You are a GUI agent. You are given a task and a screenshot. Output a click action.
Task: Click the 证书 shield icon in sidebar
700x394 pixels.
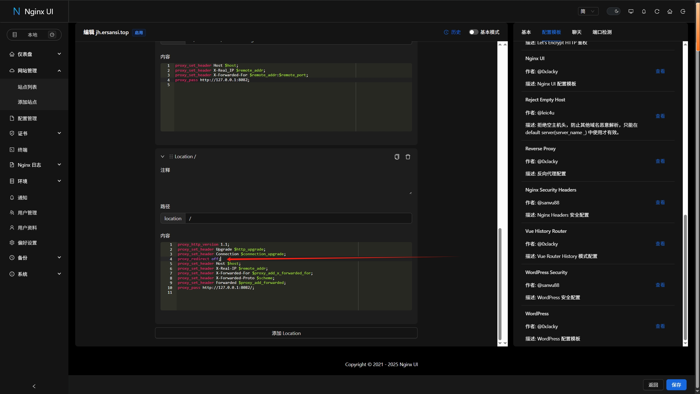12,133
